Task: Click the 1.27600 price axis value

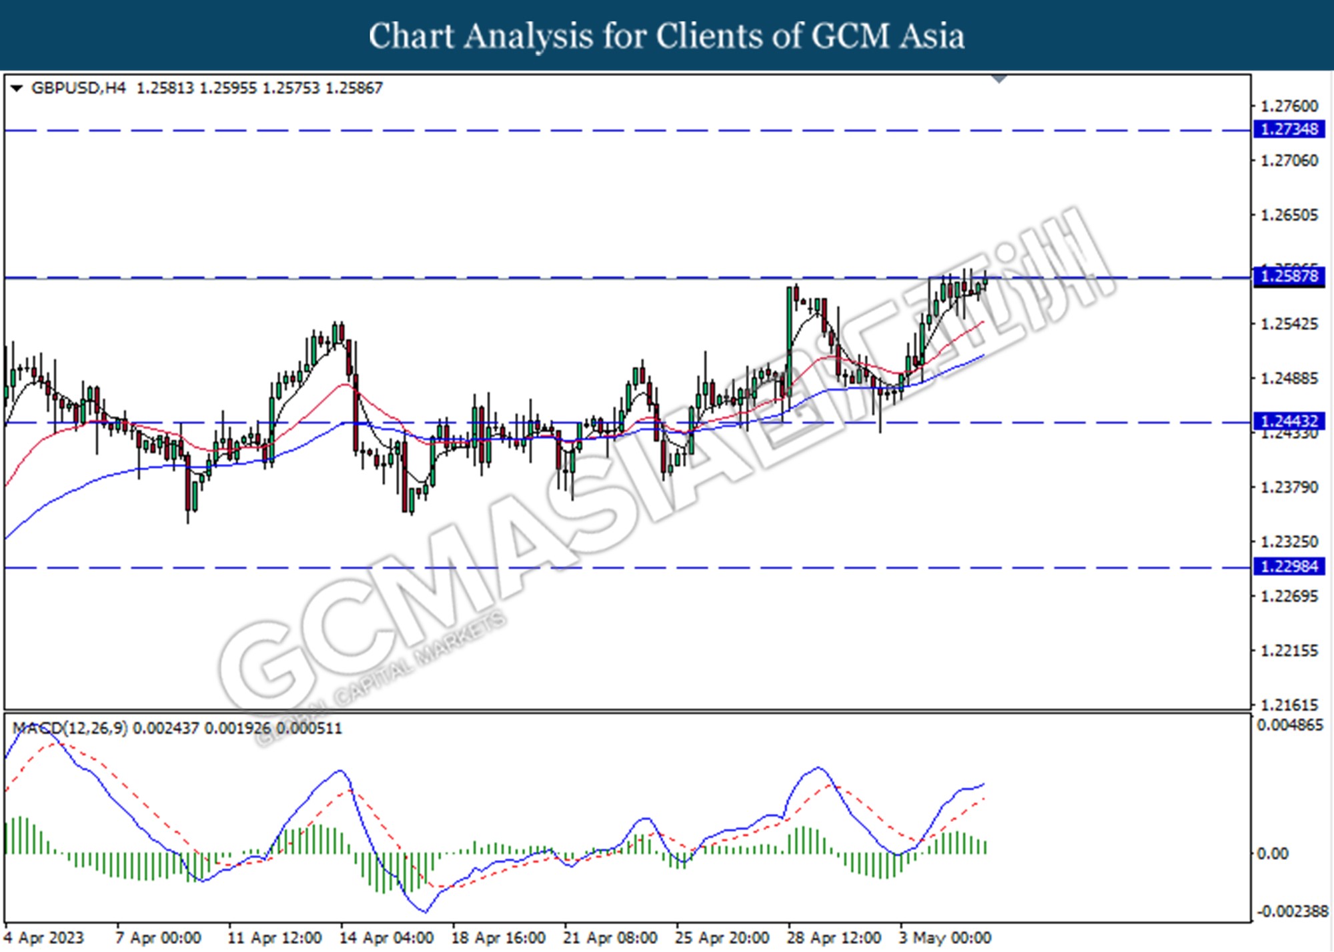Action: coord(1289,106)
